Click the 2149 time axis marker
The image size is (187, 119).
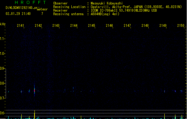pos(163,26)
